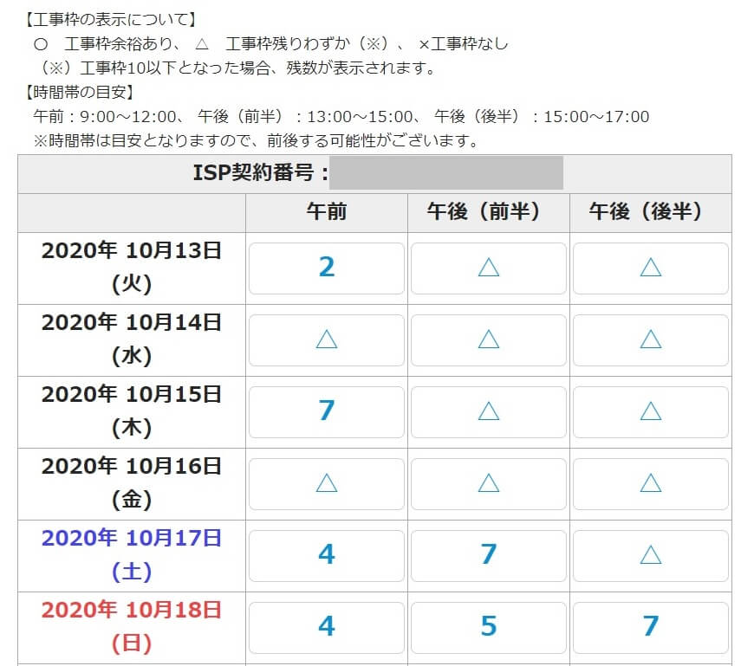Click the ※時間帯は目安となります note
This screenshot has height=666, width=754.
click(x=257, y=140)
